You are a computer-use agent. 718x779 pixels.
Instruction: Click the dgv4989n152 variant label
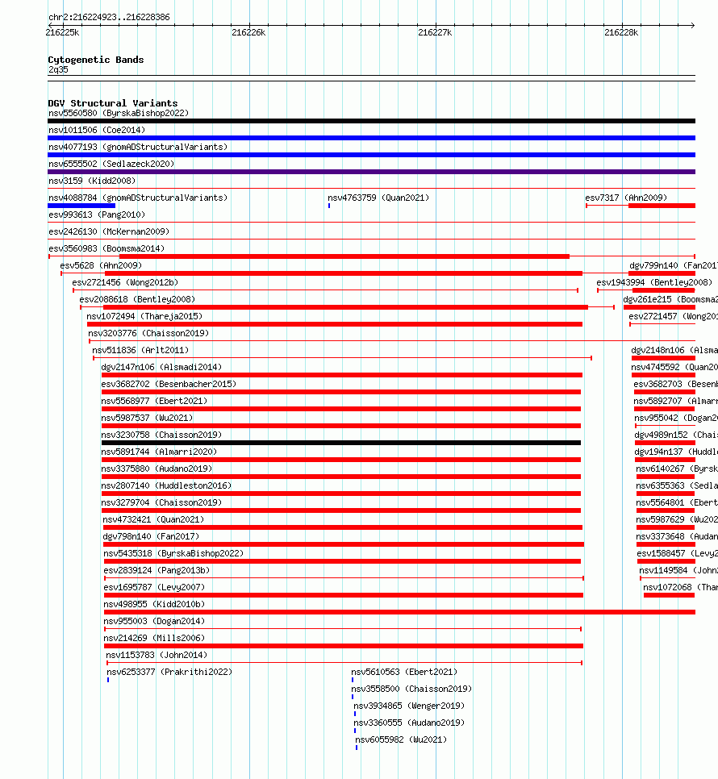tap(676, 434)
